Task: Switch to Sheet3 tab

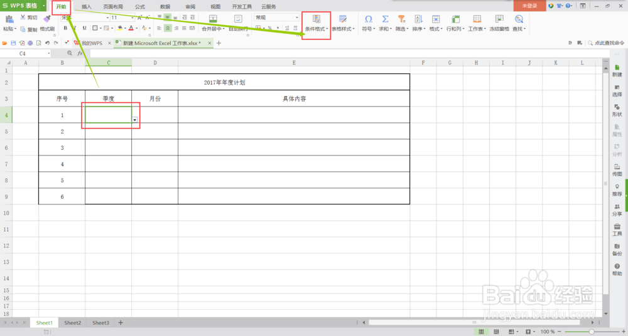Action: [100, 322]
